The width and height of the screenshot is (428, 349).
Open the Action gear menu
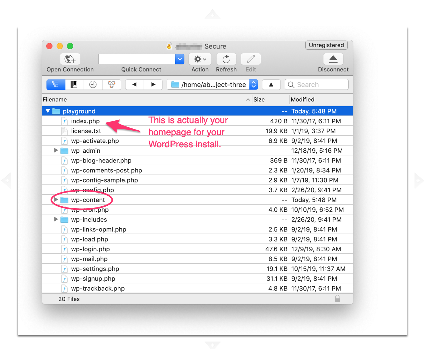[x=200, y=59]
